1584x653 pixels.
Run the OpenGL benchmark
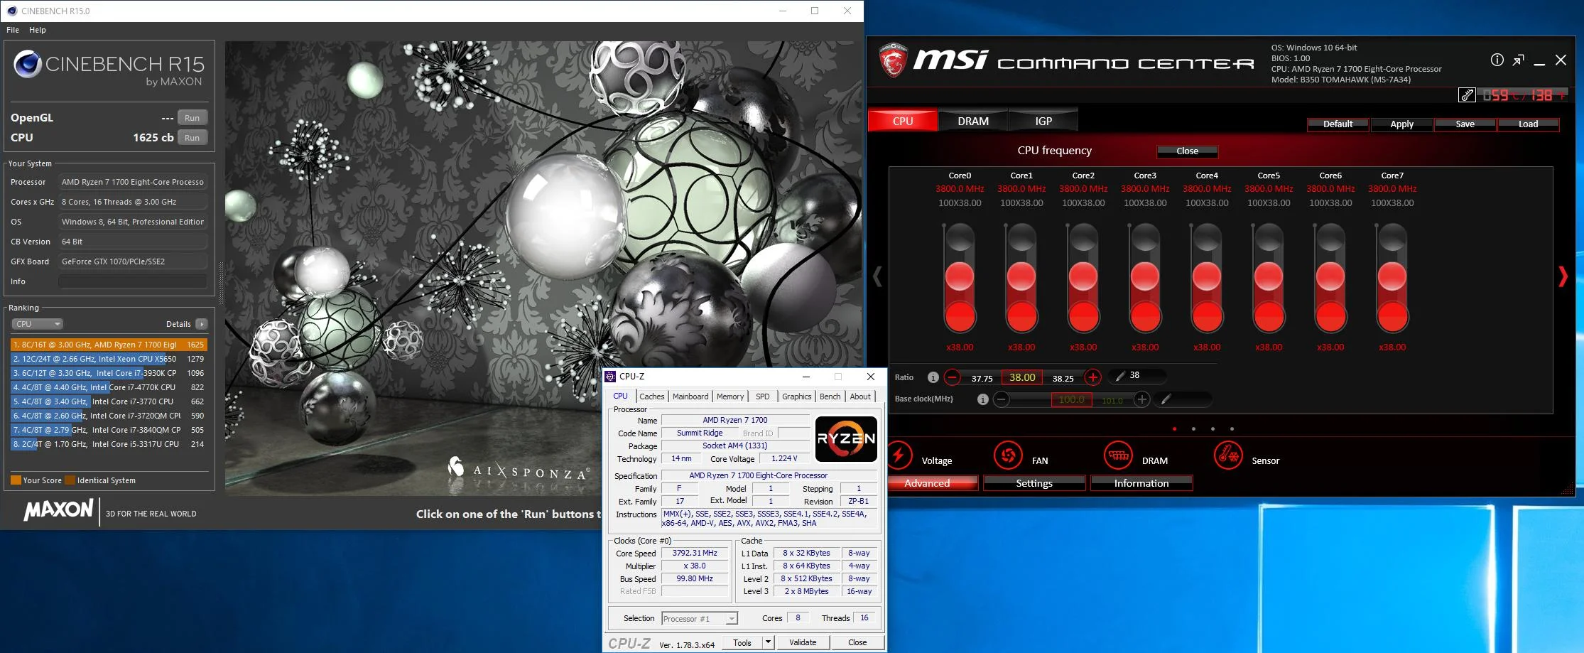tap(192, 118)
